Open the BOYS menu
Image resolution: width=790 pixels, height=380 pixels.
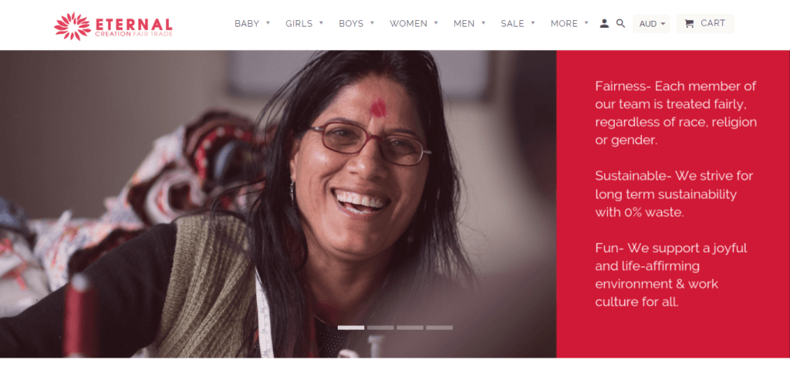(356, 23)
